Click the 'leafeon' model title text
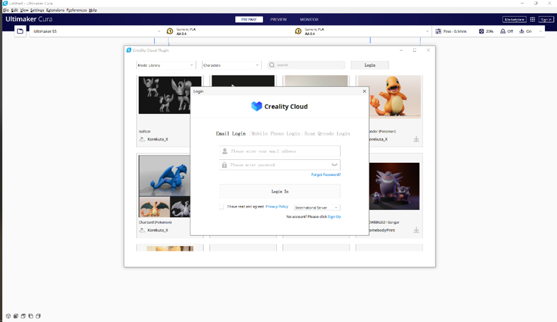This screenshot has height=322, width=557. 144,132
